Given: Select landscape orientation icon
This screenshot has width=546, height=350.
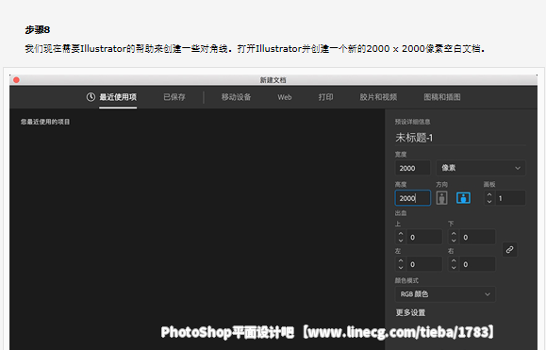Looking at the screenshot, I should coord(463,198).
